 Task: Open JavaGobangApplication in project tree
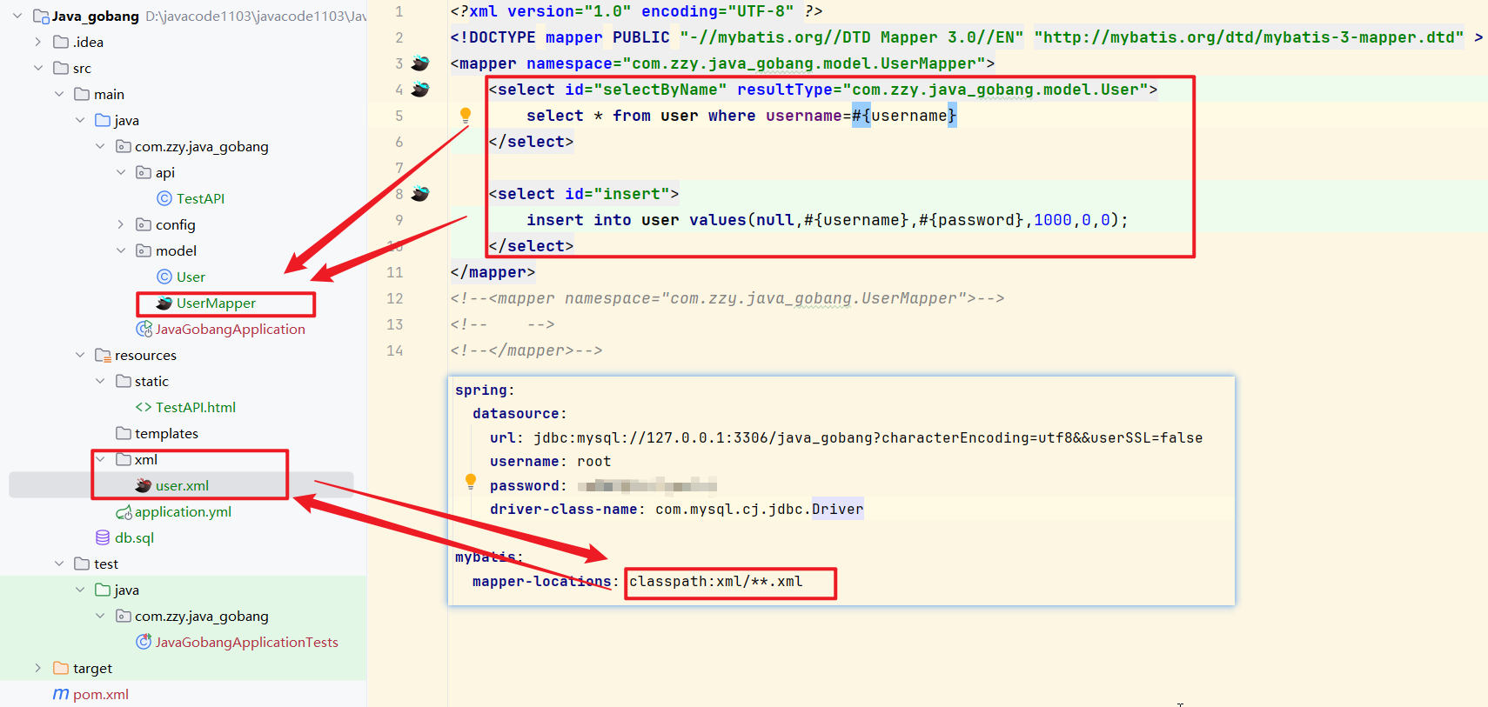tap(231, 329)
